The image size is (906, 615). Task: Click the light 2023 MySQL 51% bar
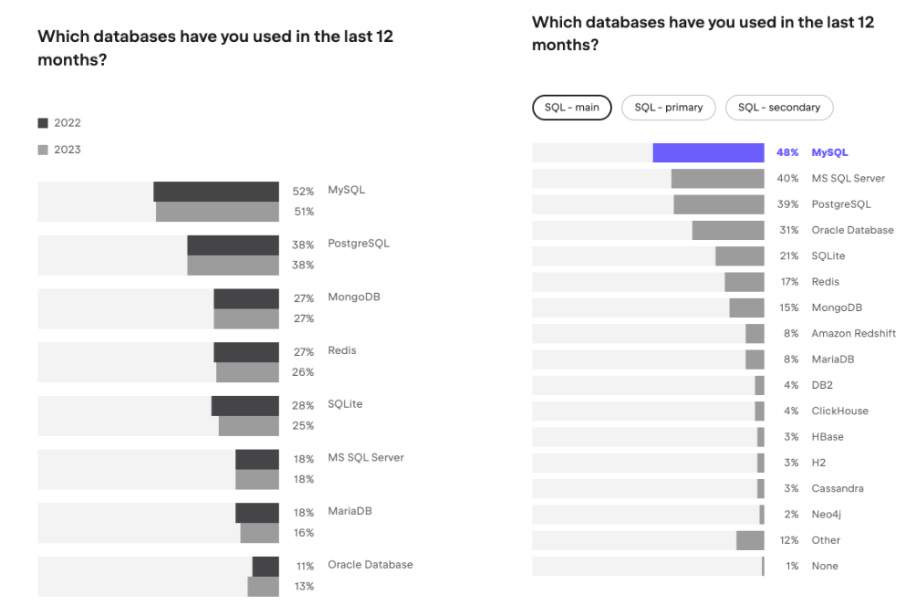(217, 212)
